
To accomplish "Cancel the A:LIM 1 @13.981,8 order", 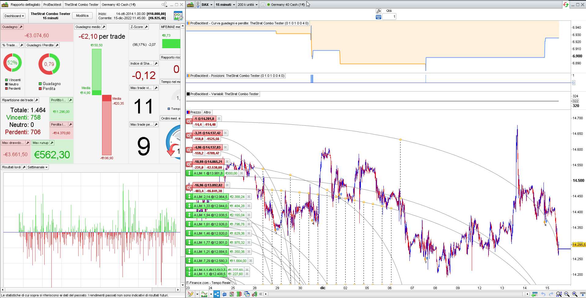I will point(241,173).
